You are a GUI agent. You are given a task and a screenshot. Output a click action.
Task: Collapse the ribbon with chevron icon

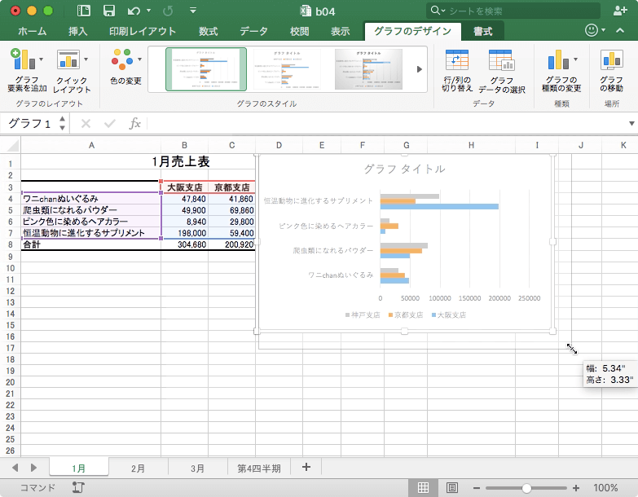(x=620, y=30)
